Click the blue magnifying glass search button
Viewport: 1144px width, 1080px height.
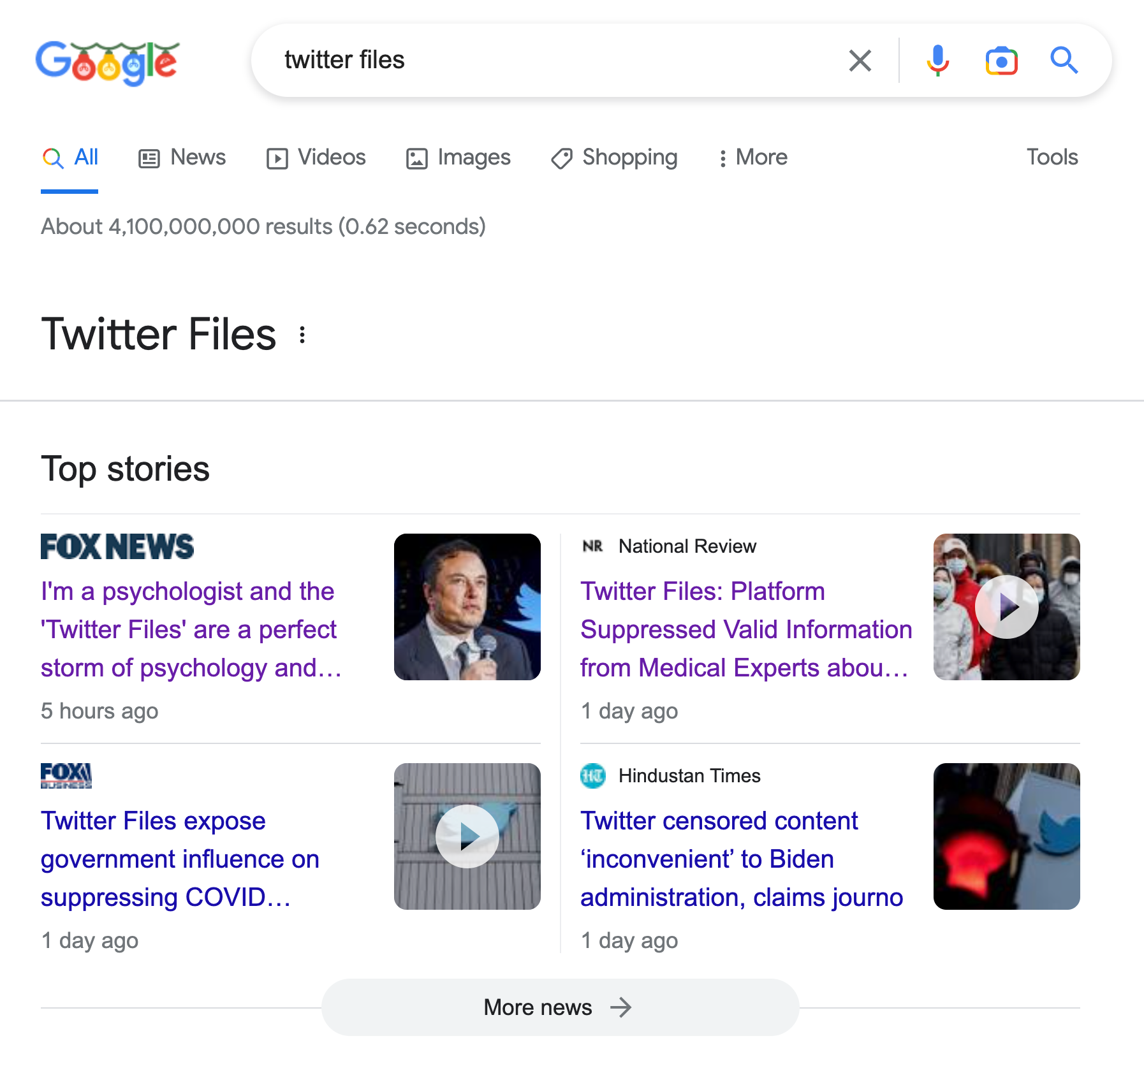click(1064, 61)
